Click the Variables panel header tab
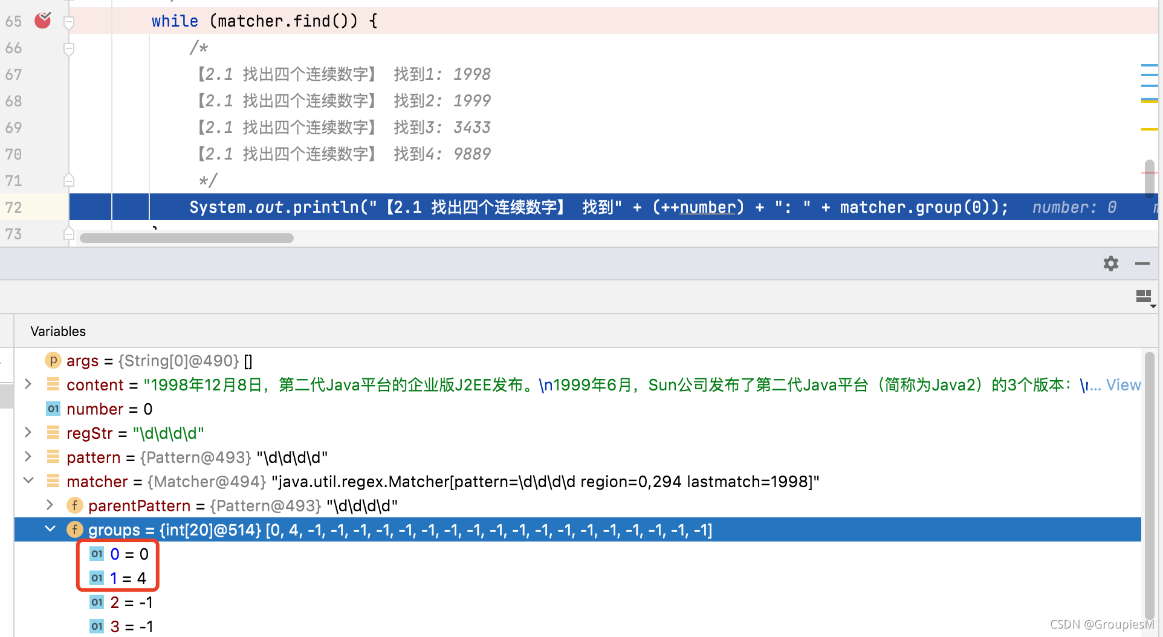The image size is (1163, 637). (58, 331)
